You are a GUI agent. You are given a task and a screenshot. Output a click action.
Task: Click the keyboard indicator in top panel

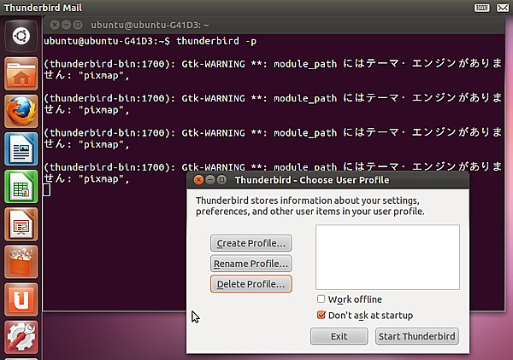481,8
